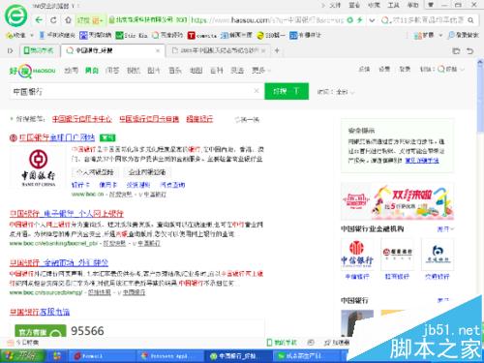This screenshot has width=484, height=363.
Task: Expand the 中国银行业金融机构 section
Action: click(445, 228)
